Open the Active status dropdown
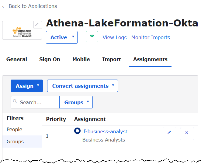Image resolution: width=201 pixels, height=164 pixels. [62, 37]
